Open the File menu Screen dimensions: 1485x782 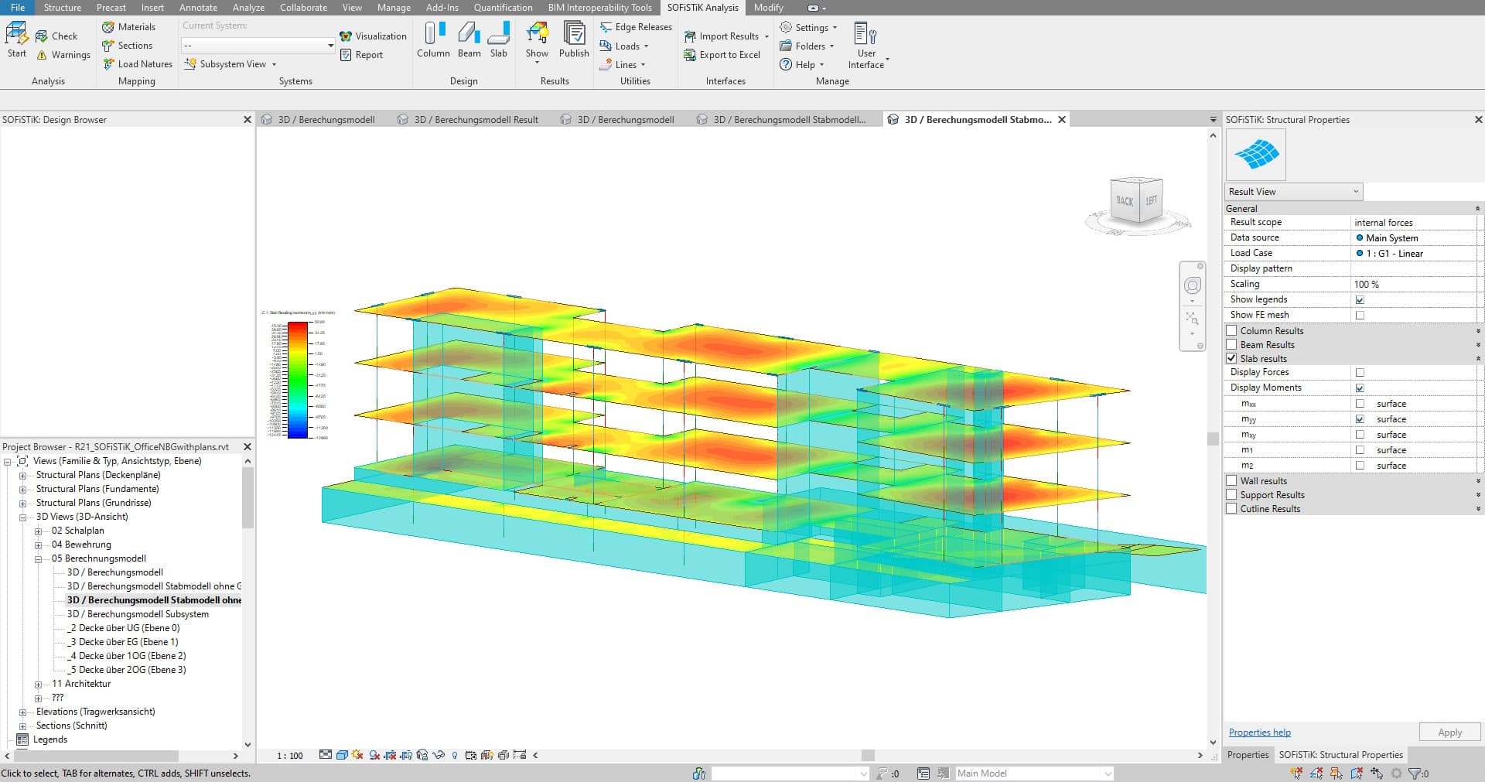click(17, 8)
